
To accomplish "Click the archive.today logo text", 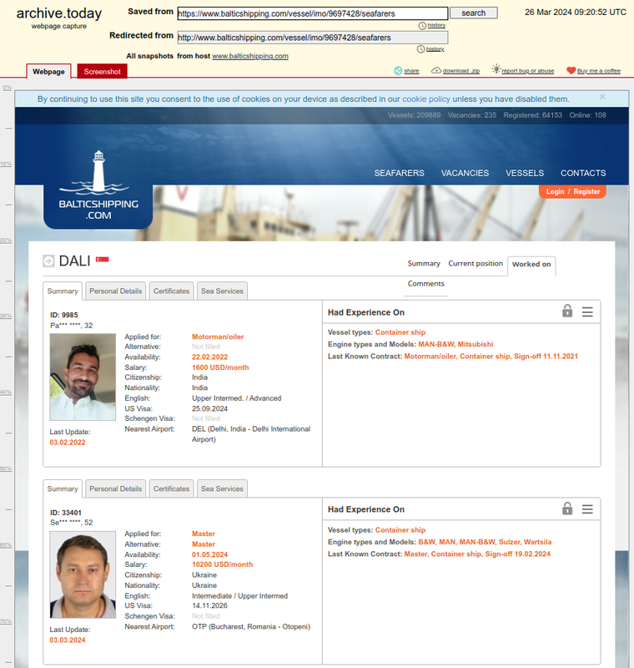I will pyautogui.click(x=59, y=13).
